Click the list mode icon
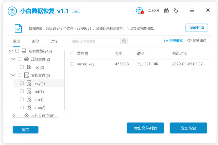This screenshot has height=145, width=218. click(166, 40)
